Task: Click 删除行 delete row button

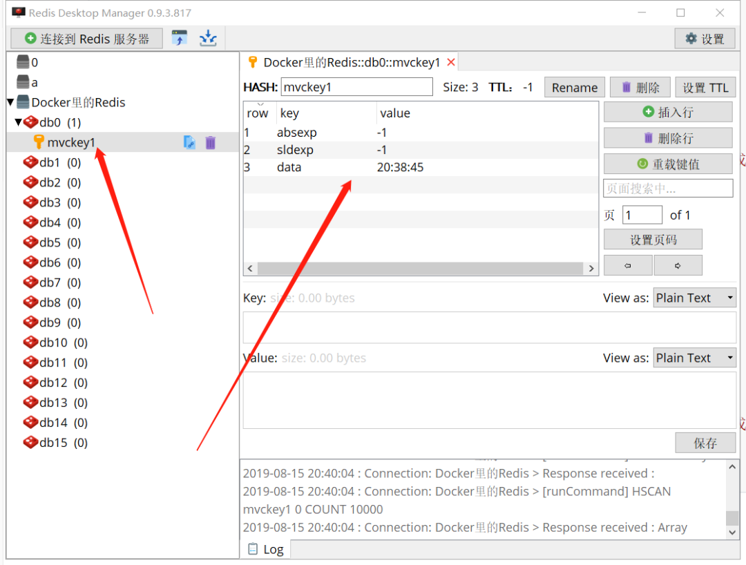Action: tap(668, 138)
